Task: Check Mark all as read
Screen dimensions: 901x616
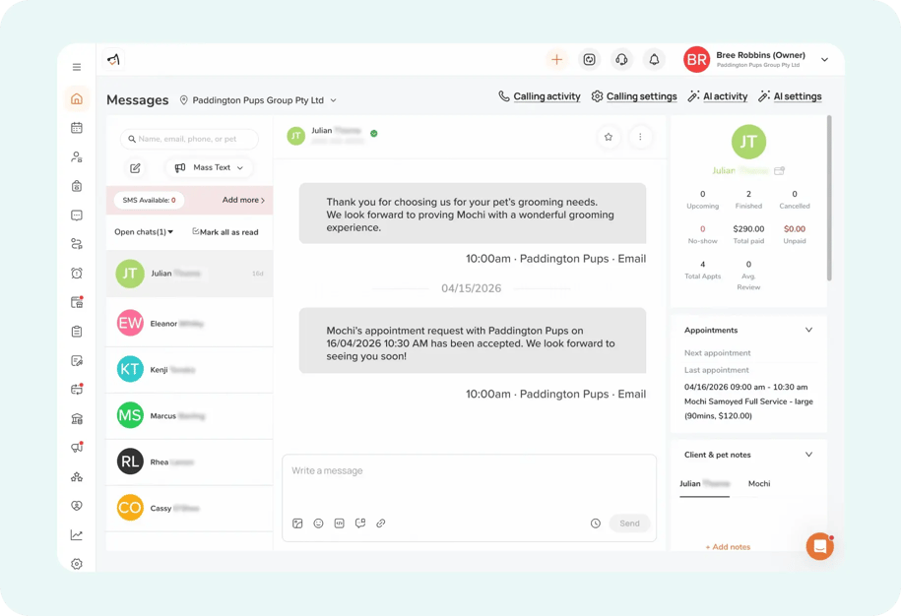Action: point(225,232)
